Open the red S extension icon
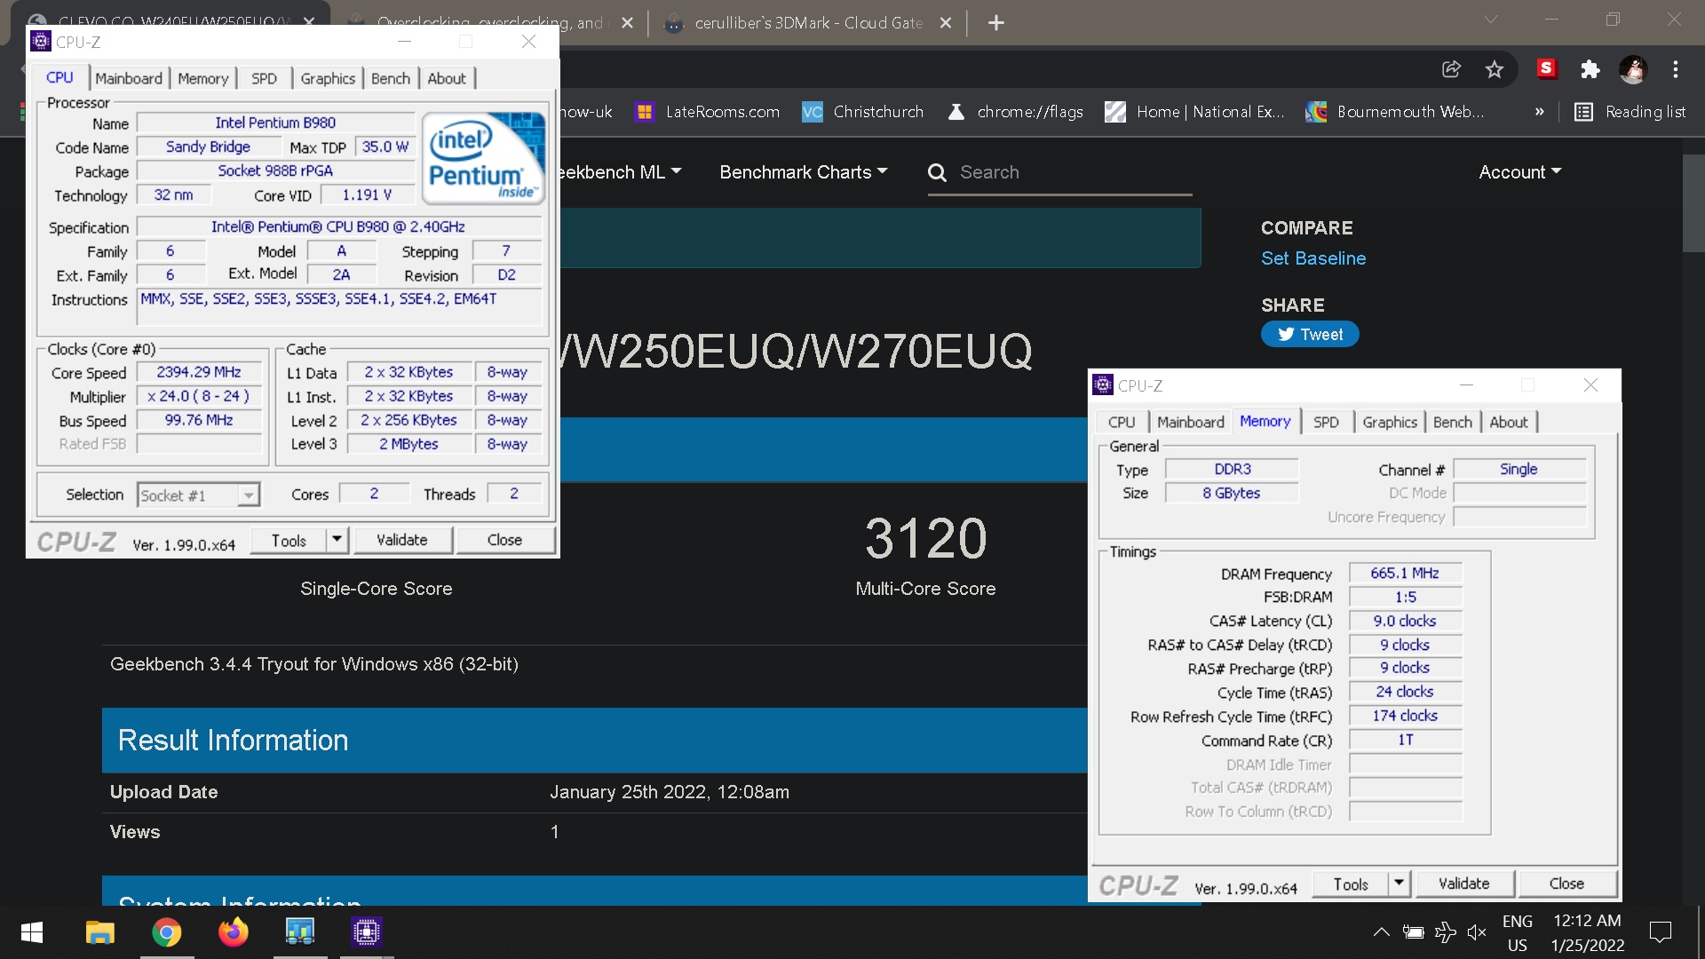Screen dimensions: 1705x959 tap(1546, 68)
